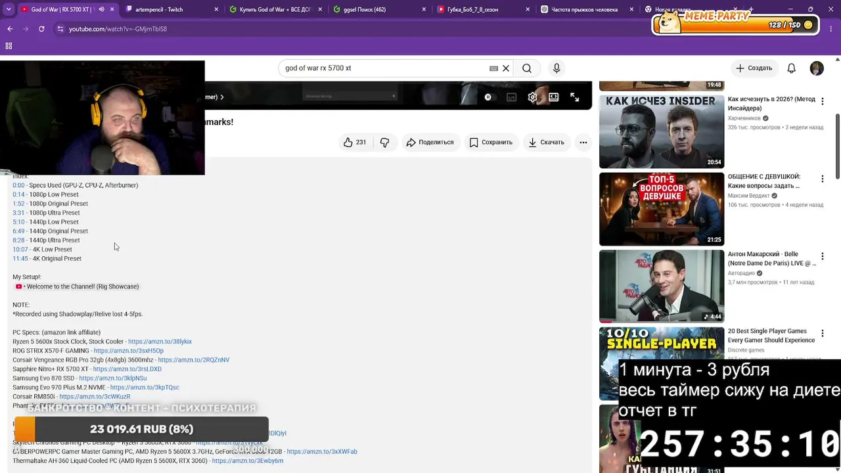This screenshot has height=473, width=841.
Task: Open the site information icon in address bar
Action: [60, 29]
